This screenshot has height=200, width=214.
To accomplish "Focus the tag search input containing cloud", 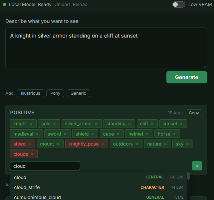I will click(45, 166).
